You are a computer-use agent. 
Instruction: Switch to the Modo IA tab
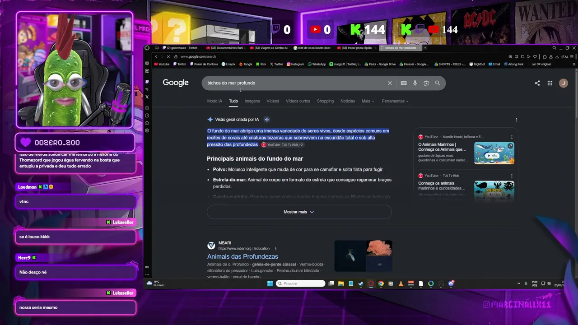(214, 101)
